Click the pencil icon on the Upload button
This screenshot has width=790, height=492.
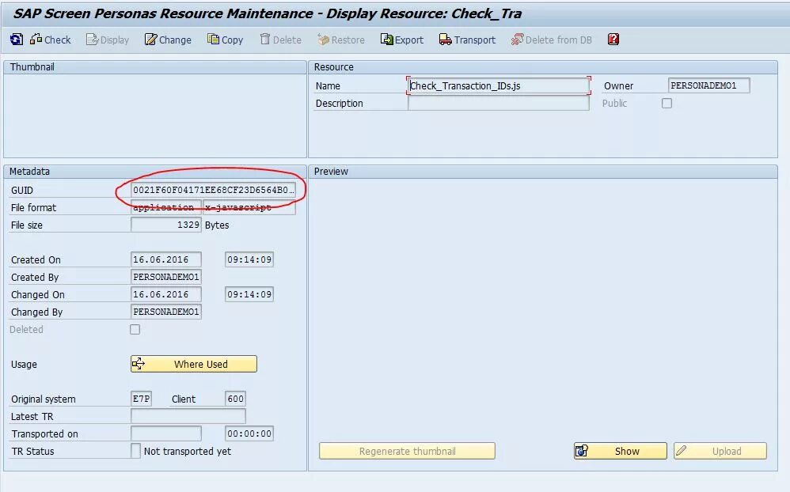[682, 450]
